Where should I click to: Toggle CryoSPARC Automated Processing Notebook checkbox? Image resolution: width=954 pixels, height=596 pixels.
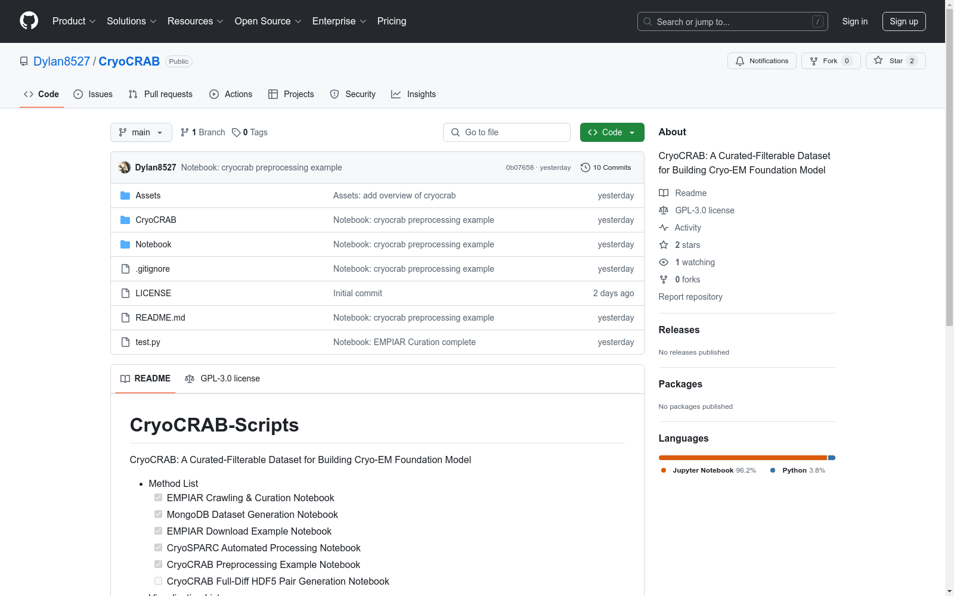[x=158, y=548]
